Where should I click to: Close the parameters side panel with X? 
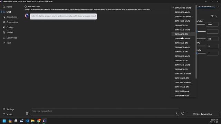click(217, 16)
